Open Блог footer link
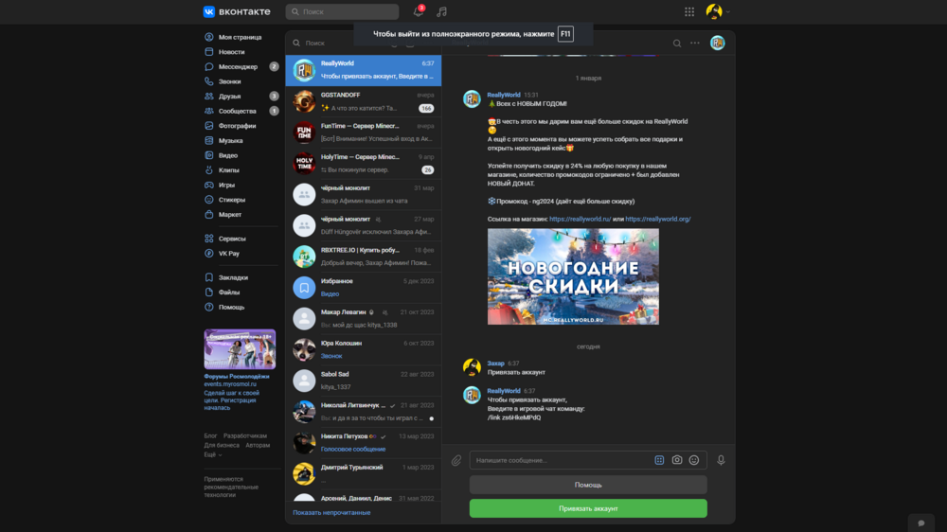The image size is (947, 532). pos(210,435)
